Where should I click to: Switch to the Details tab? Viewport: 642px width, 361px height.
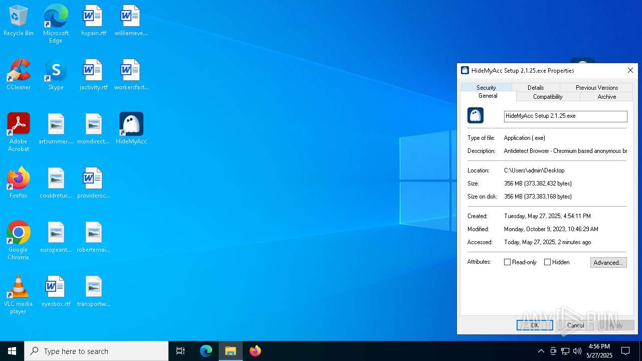click(x=536, y=87)
